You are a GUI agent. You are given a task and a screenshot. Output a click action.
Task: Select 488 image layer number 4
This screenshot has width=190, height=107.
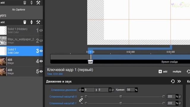21,61
